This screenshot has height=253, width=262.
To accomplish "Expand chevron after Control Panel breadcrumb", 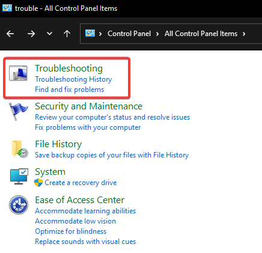I will point(157,34).
